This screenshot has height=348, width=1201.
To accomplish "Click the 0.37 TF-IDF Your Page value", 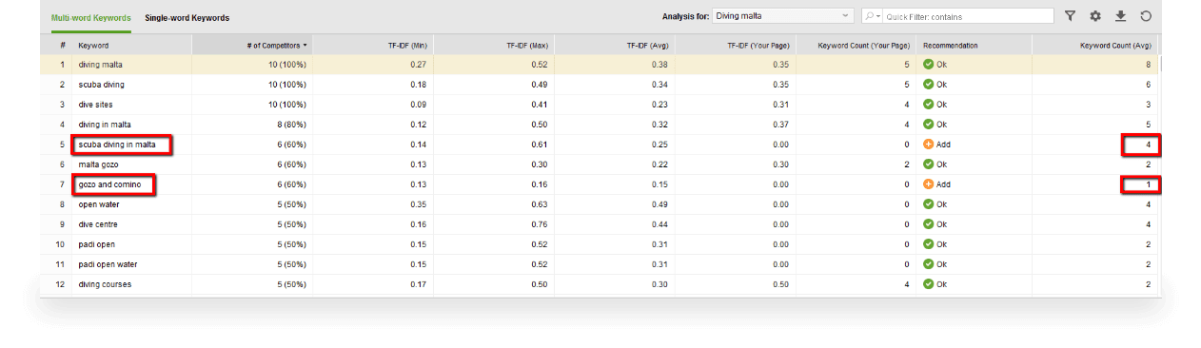I will (x=780, y=125).
